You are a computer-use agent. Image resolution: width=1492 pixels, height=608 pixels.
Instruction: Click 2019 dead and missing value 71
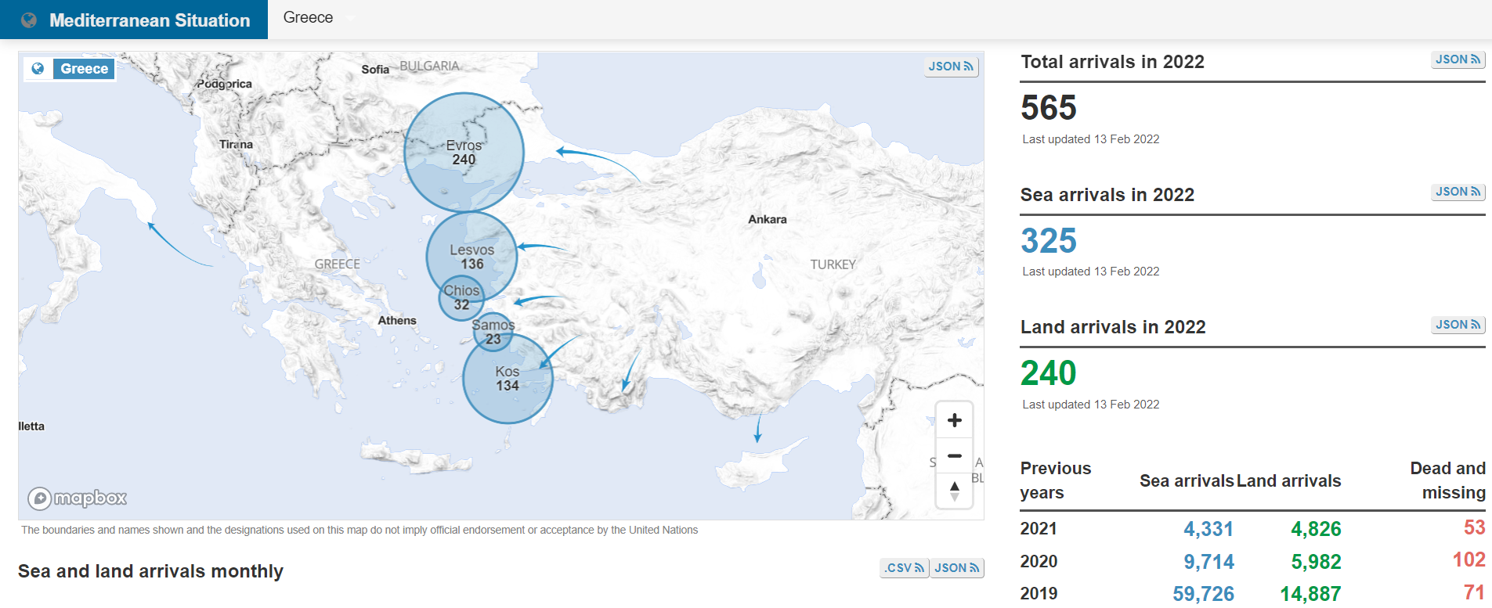(1475, 592)
